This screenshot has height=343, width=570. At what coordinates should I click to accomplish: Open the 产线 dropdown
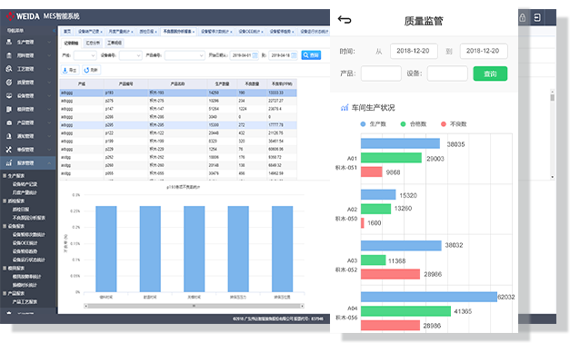85,55
